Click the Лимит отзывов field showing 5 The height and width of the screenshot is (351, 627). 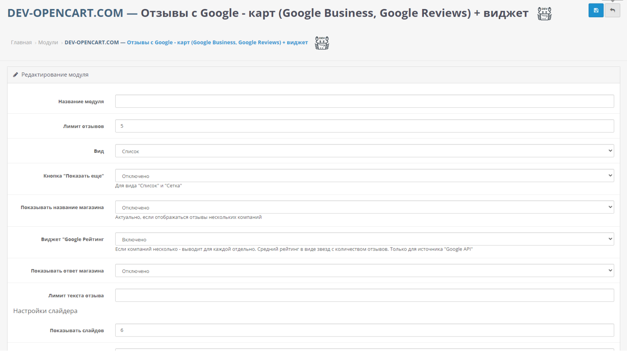pyautogui.click(x=364, y=126)
